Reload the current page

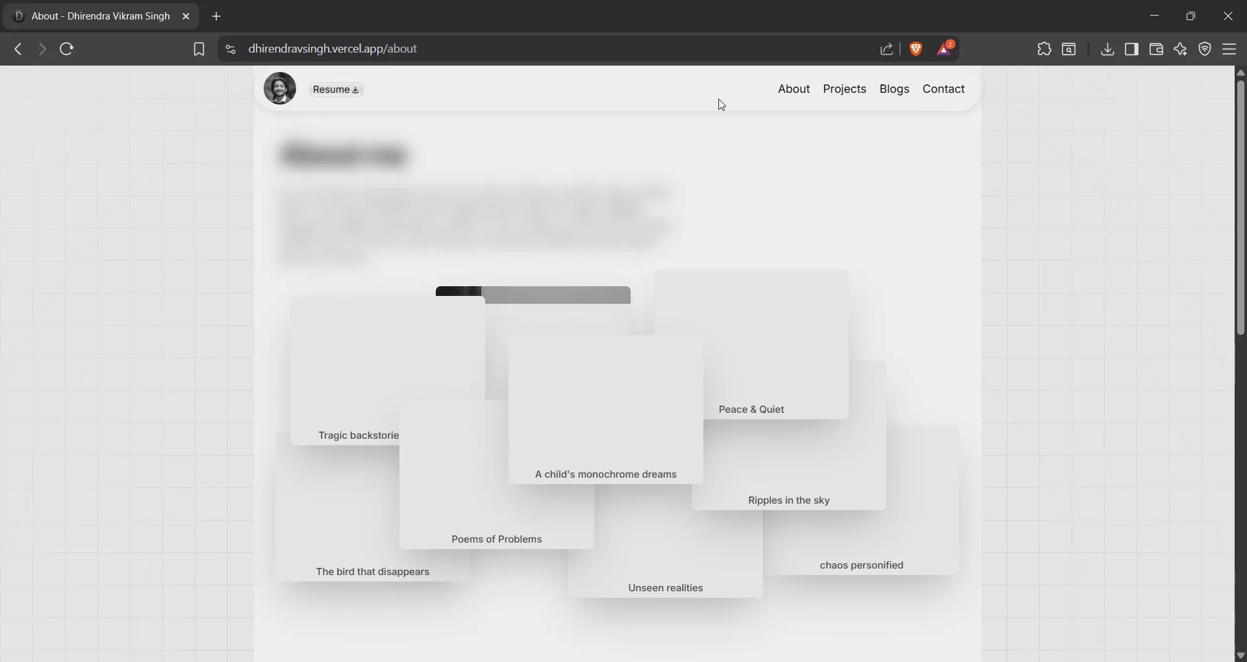click(66, 49)
